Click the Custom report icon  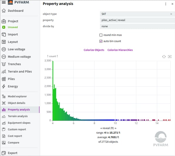tap(4, 130)
